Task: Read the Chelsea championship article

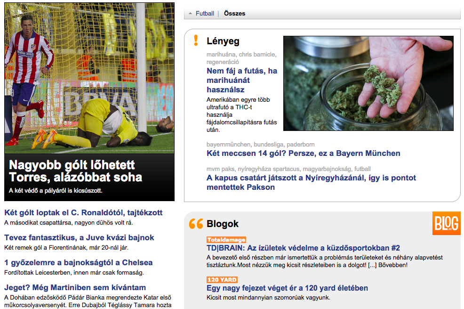Action: [x=78, y=262]
